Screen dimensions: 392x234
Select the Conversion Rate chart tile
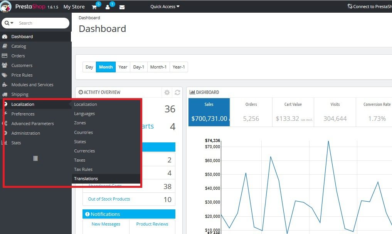pos(374,112)
